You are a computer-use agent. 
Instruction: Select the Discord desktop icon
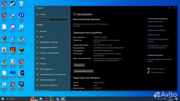13,28
